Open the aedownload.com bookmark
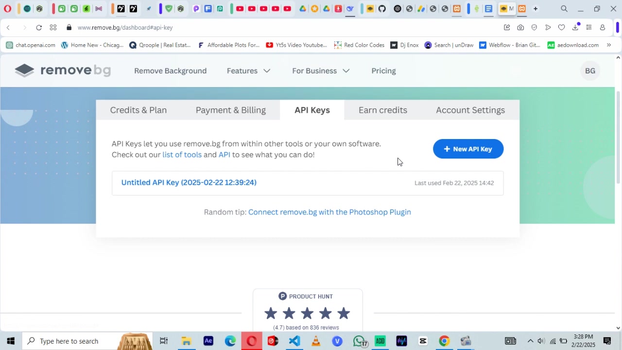Image resolution: width=622 pixels, height=350 pixels. click(573, 45)
